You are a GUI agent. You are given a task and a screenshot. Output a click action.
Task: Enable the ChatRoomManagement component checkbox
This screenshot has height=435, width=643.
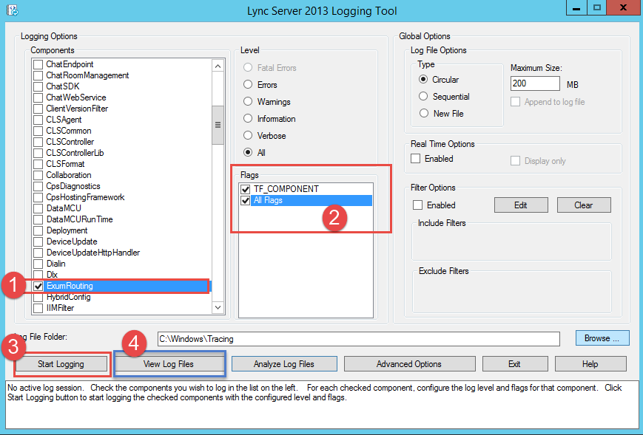(x=38, y=75)
